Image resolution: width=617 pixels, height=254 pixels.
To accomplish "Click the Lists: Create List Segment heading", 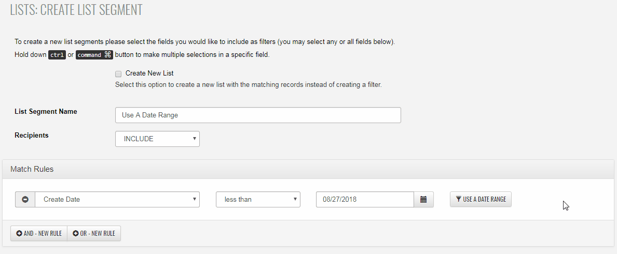I will pos(76,10).
